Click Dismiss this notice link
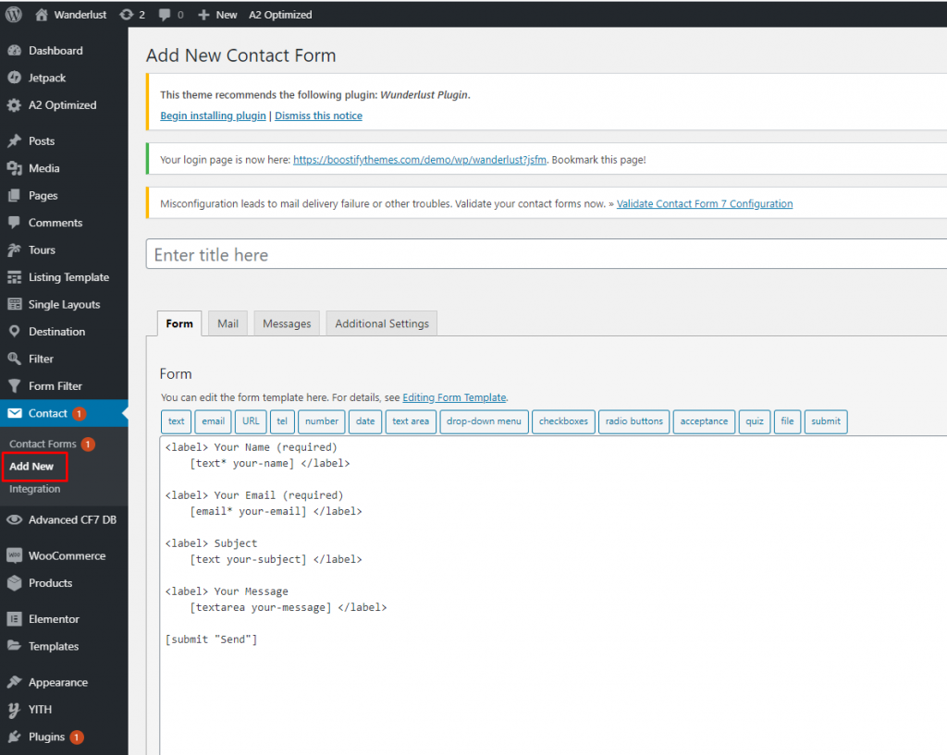This screenshot has height=755, width=947. (318, 116)
